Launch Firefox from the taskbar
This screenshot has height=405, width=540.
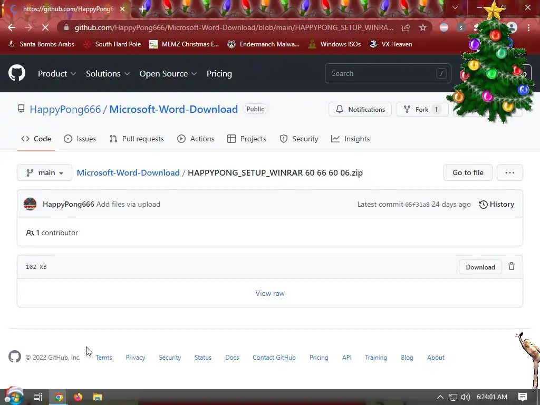coord(78,397)
